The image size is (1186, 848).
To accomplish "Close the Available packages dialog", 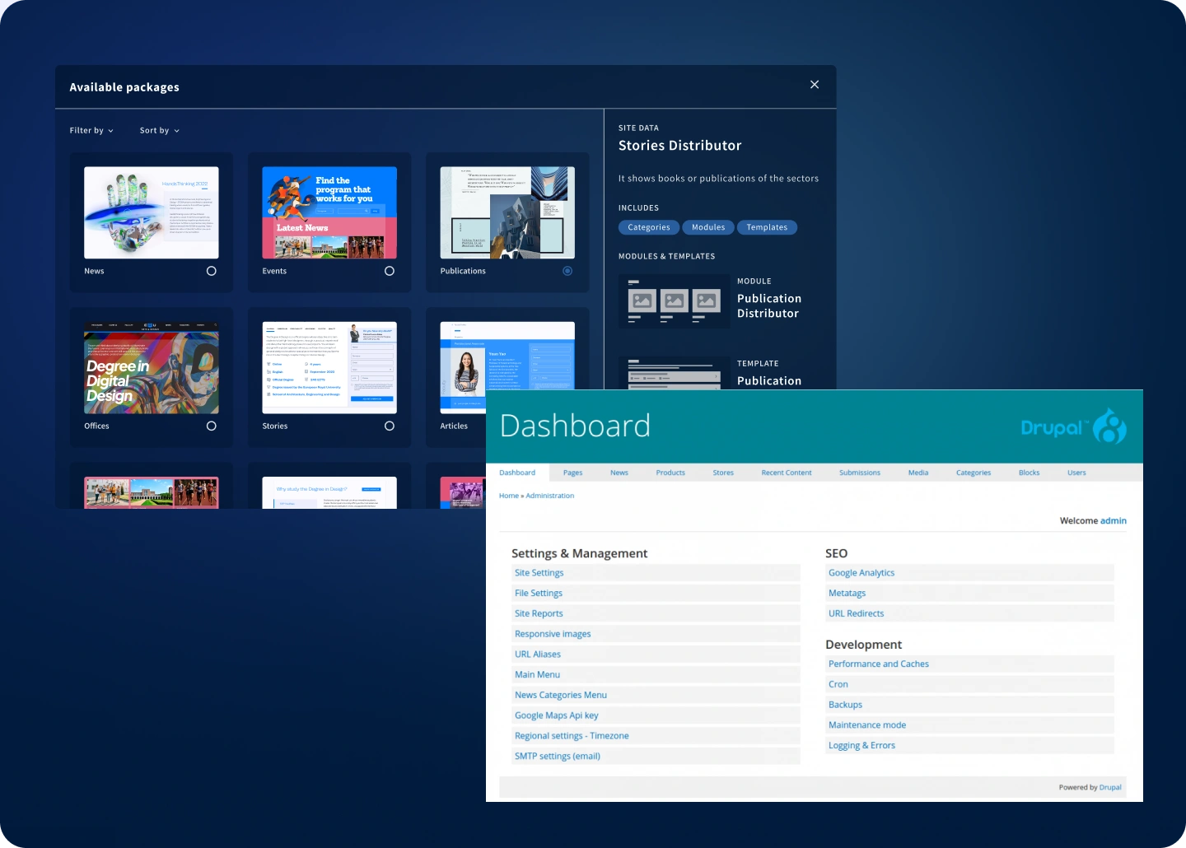I will click(815, 85).
